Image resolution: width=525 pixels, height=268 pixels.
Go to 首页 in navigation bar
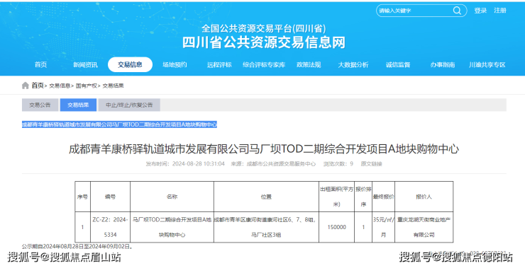[x=41, y=65]
